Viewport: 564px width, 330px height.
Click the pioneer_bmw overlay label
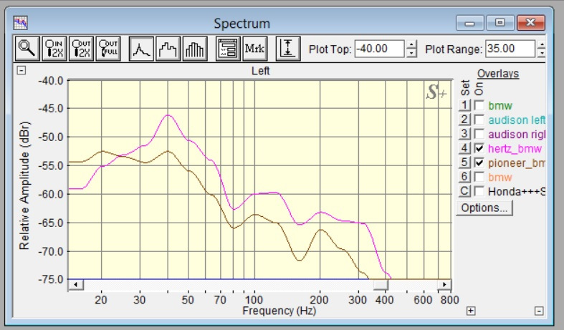pos(517,162)
